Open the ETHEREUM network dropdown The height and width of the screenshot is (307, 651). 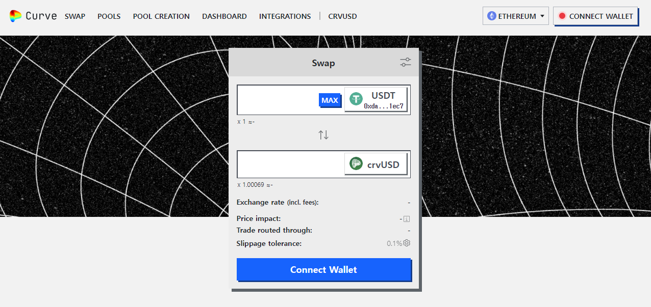(516, 16)
